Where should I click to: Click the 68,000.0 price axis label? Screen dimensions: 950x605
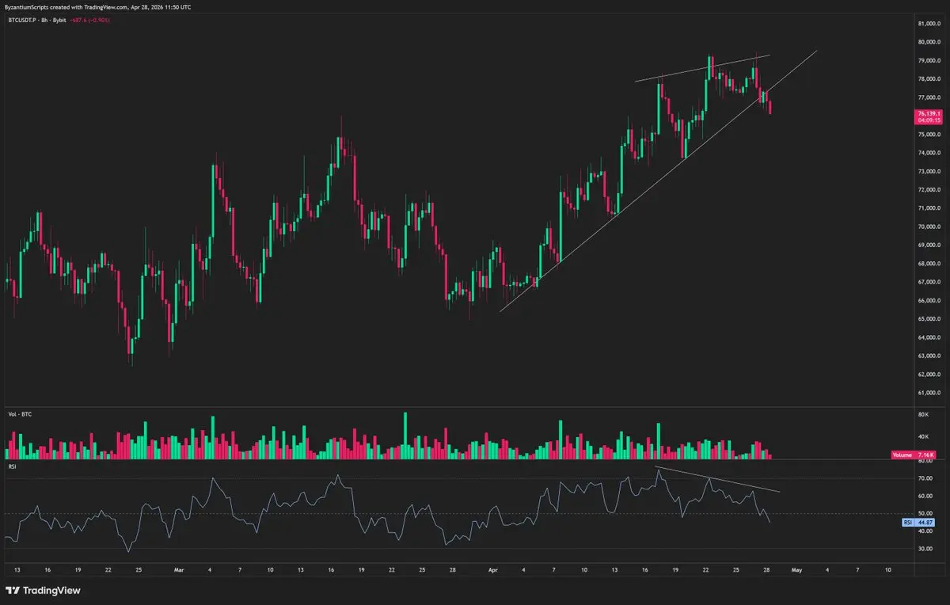click(928, 264)
